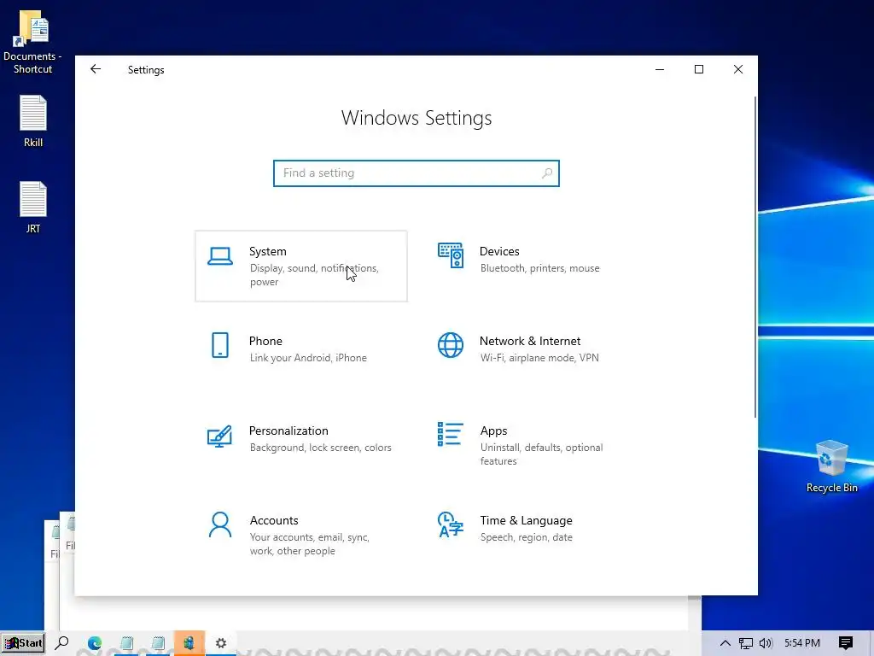The height and width of the screenshot is (656, 874).
Task: Open taskbar search magnifier icon
Action: point(61,643)
